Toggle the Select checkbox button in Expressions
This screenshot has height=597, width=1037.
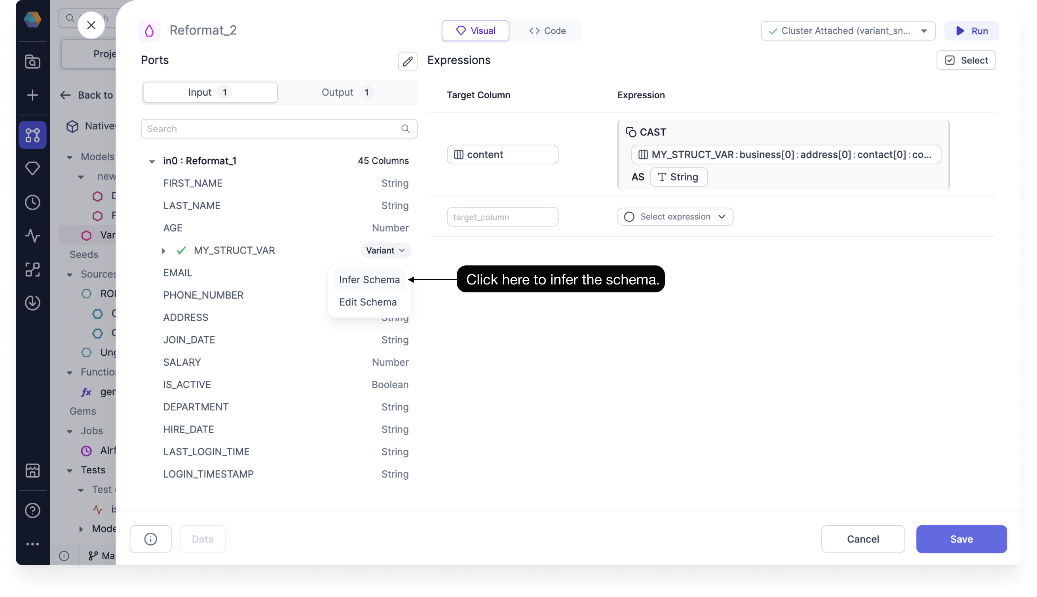point(966,60)
